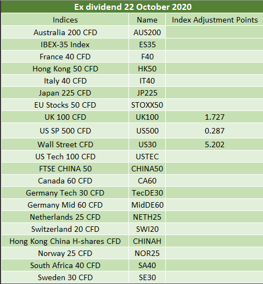Image resolution: width=263 pixels, height=284 pixels.
Task: Click the 0.287 value for US500
Action: coord(215,131)
